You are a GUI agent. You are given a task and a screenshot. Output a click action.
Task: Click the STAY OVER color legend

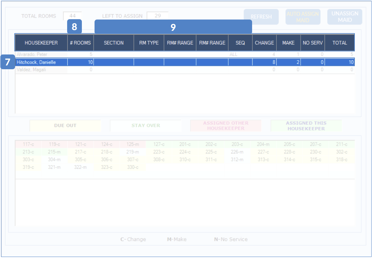[146, 126]
